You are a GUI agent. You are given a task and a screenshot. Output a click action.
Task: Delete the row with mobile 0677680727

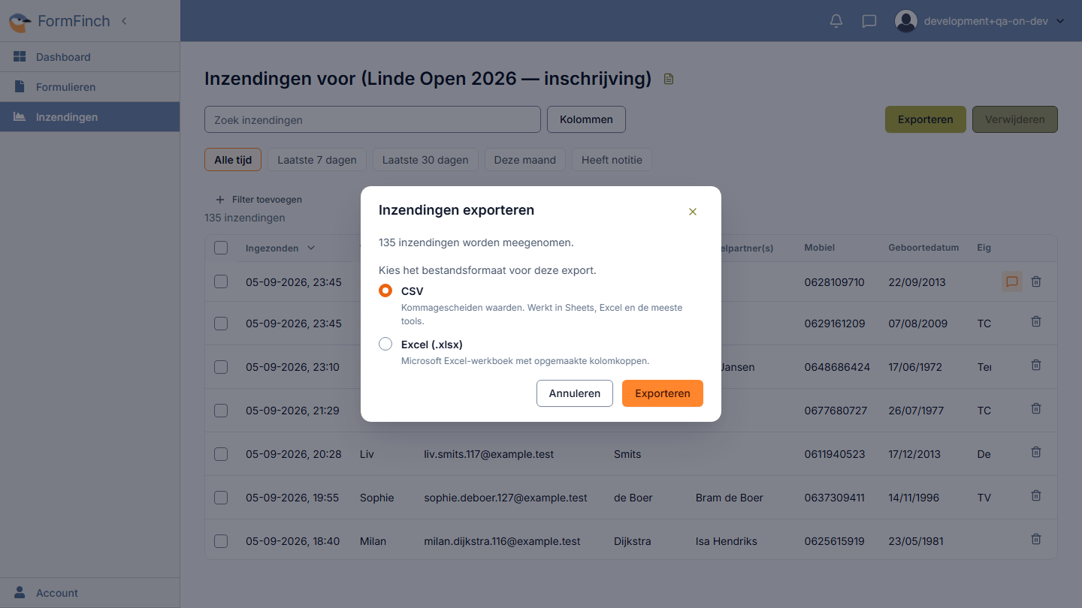pyautogui.click(x=1036, y=409)
